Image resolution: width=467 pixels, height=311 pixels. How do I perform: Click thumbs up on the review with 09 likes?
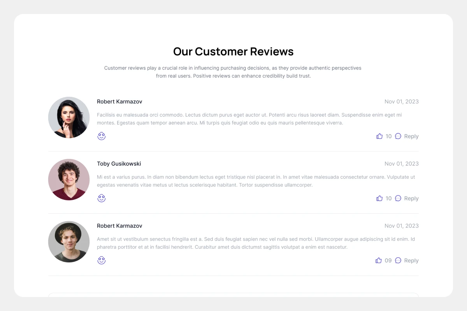379,260
